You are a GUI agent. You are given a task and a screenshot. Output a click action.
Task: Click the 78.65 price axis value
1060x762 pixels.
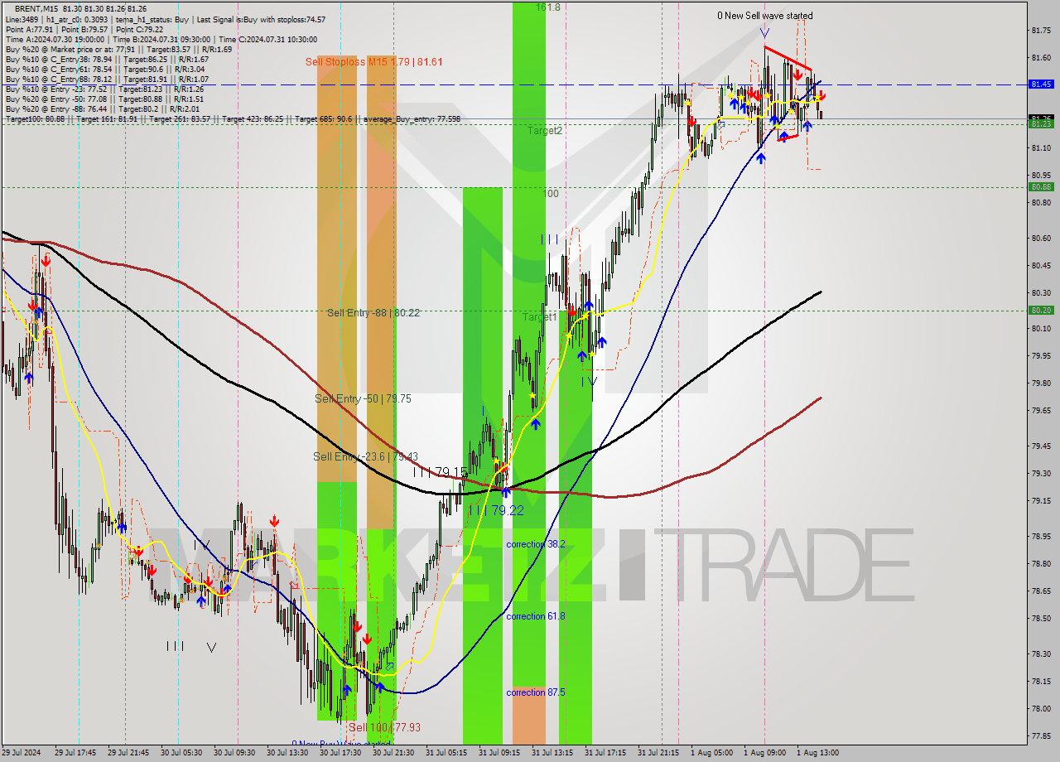(1042, 591)
